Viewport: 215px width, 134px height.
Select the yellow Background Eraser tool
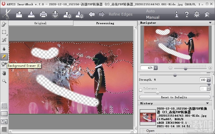point(4,56)
